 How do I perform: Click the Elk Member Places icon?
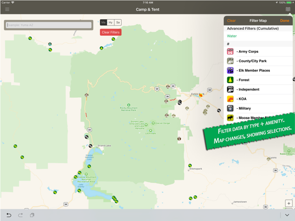[x=230, y=70]
